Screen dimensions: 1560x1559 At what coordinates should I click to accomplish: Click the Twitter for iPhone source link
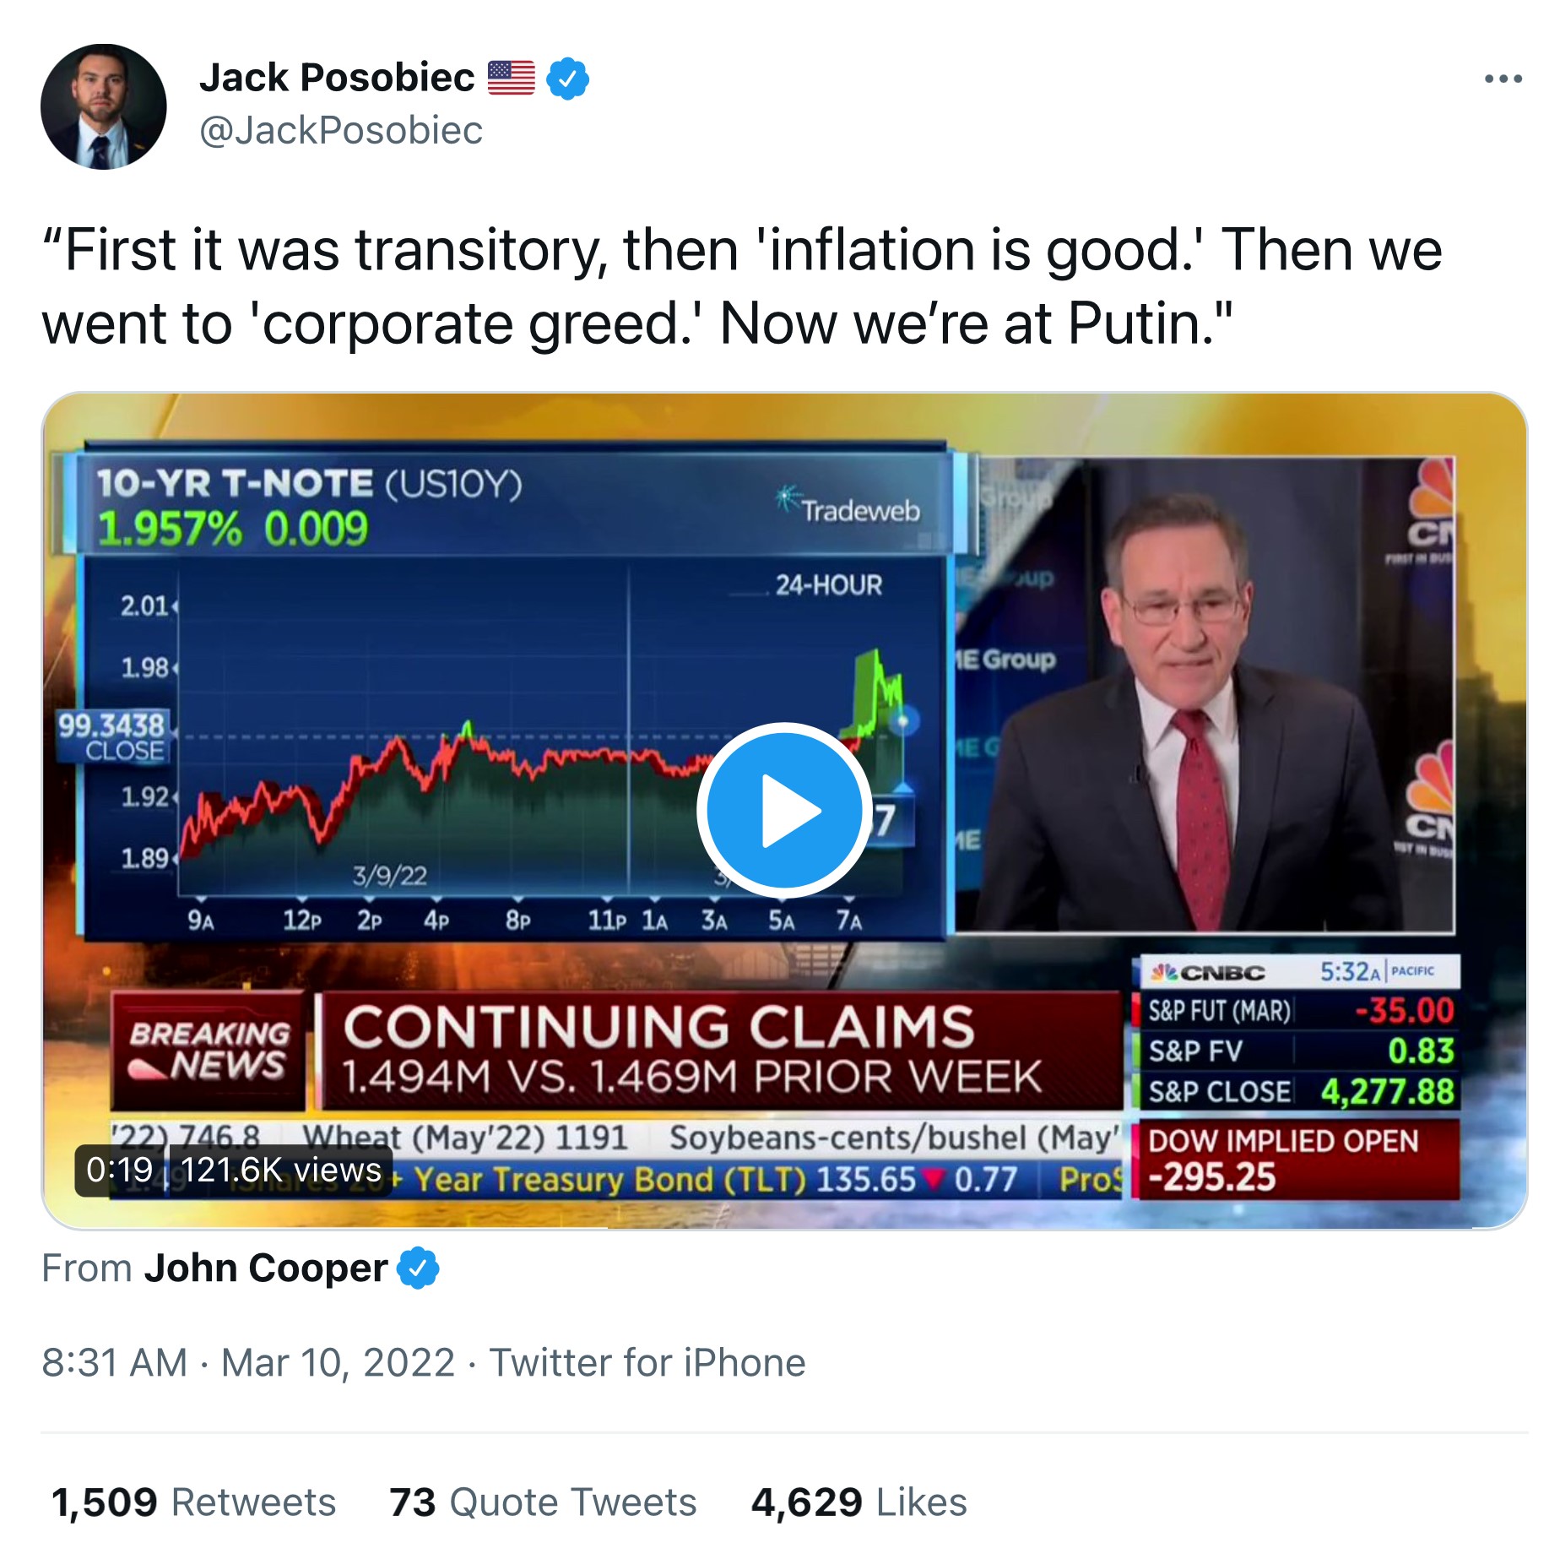[x=647, y=1362]
